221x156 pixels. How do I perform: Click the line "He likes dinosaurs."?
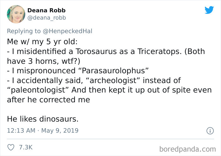click(x=43, y=119)
